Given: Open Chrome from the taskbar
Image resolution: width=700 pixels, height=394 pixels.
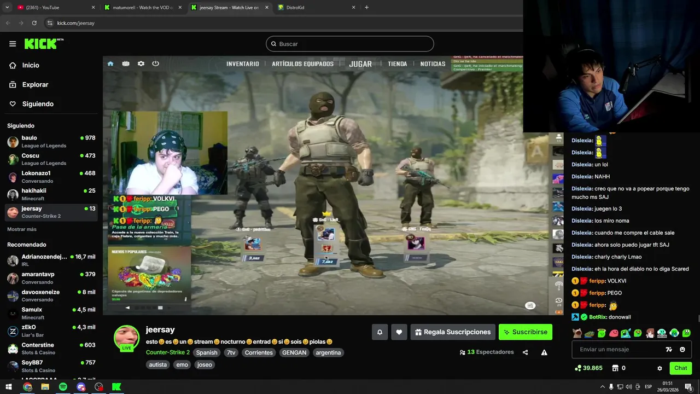Looking at the screenshot, I should [x=27, y=387].
